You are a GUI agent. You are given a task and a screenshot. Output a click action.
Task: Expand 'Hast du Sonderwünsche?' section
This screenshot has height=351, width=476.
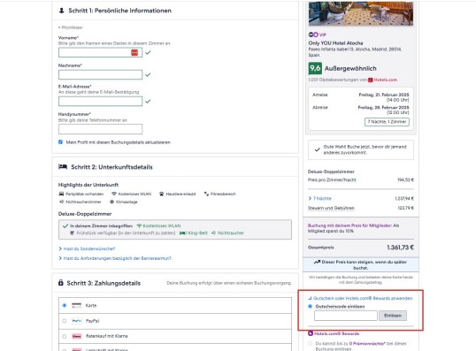[x=87, y=248]
